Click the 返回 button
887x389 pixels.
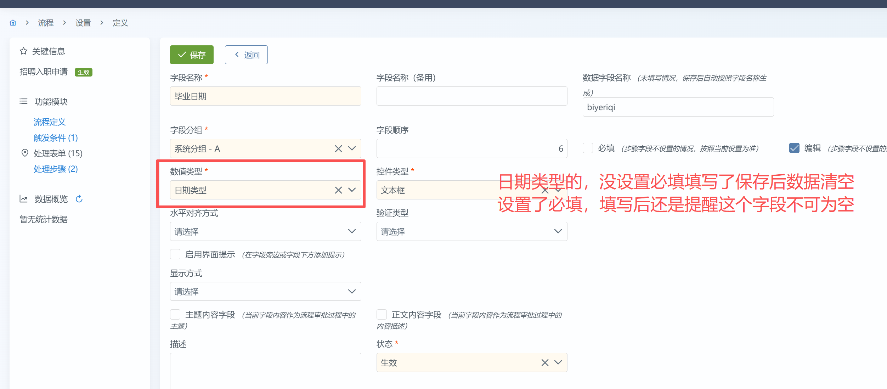pyautogui.click(x=246, y=55)
